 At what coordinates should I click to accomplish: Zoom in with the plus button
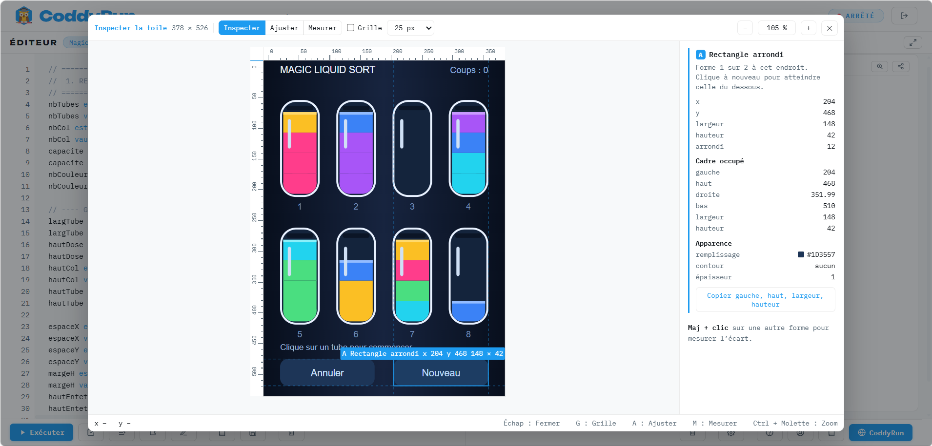click(x=809, y=28)
